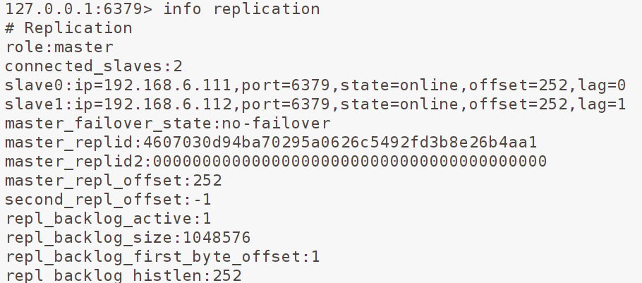Click the '# Replication' header line
Viewport: 642px width, 283px height.
pos(68,29)
